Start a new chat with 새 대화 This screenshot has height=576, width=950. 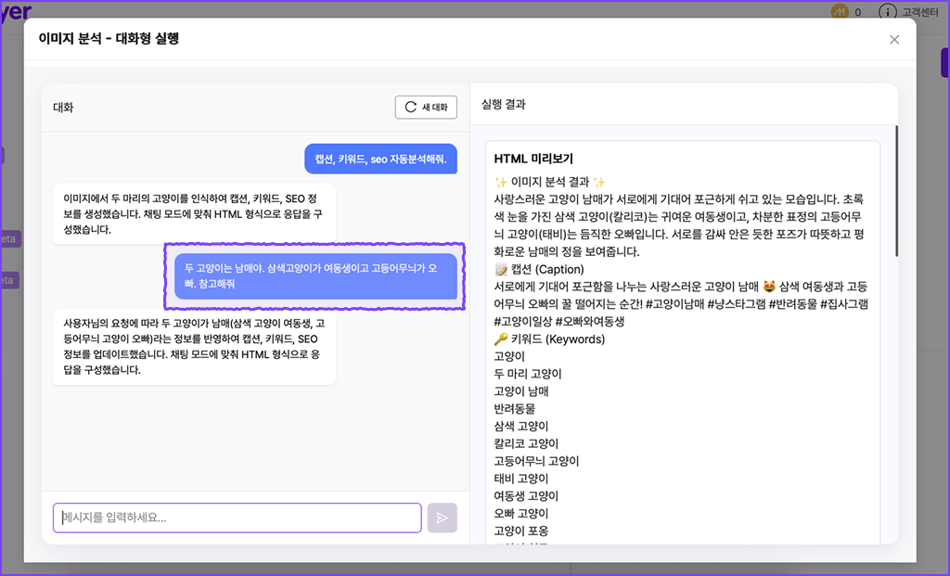(427, 108)
